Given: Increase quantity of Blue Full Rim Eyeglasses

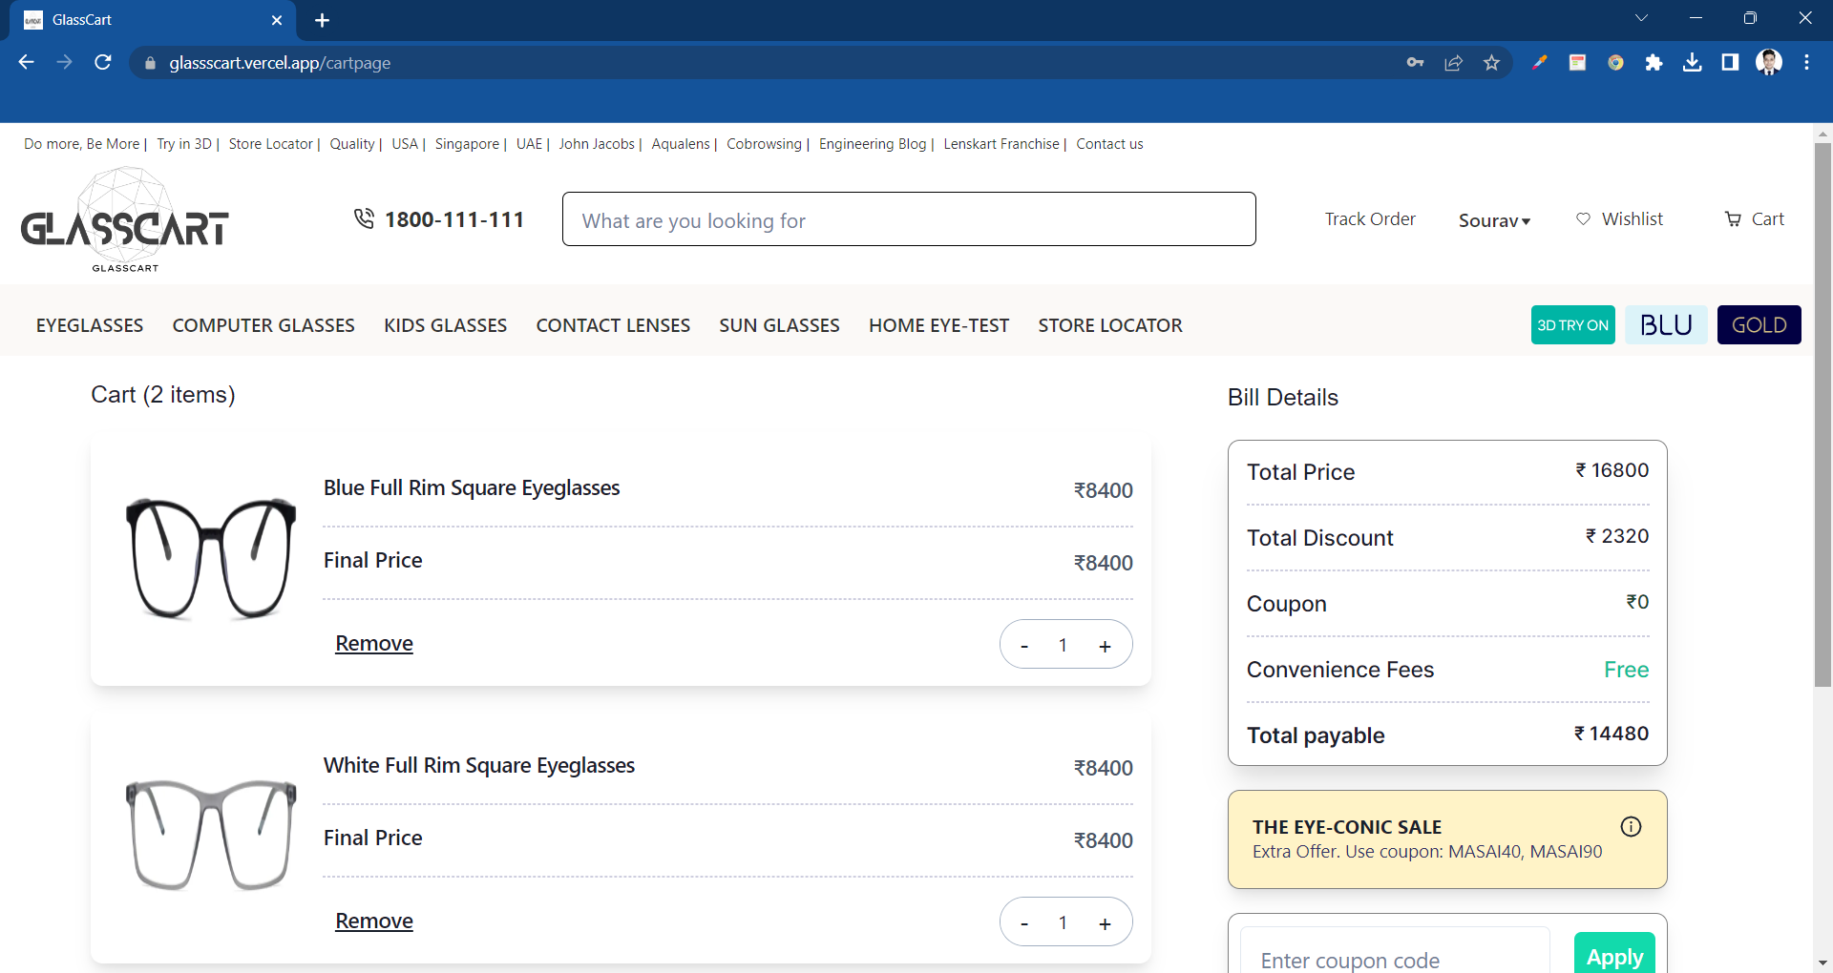Looking at the screenshot, I should (x=1105, y=646).
